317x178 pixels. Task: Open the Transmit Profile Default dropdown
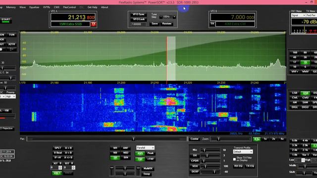tap(243, 152)
